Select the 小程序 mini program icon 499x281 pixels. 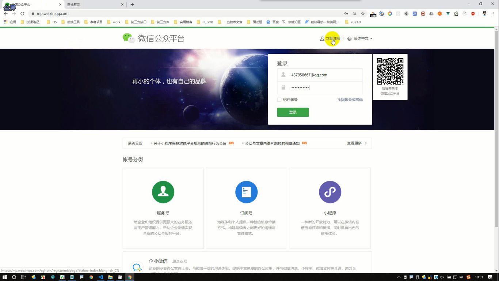coord(330,192)
